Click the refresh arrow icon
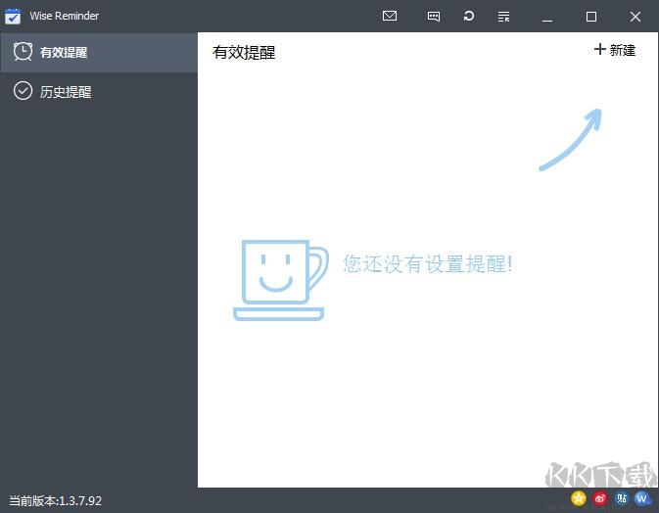Image resolution: width=659 pixels, height=513 pixels. 469,17
